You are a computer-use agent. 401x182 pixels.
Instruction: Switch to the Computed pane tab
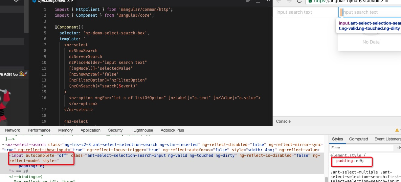point(359,139)
